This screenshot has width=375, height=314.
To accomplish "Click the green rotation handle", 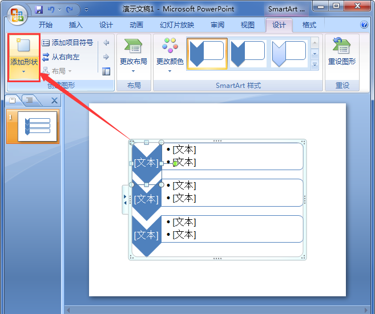I will pyautogui.click(x=175, y=164).
